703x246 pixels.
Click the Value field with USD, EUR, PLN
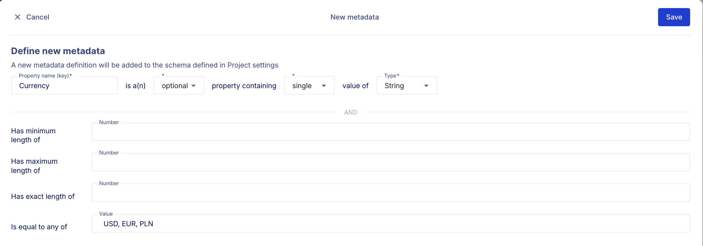(x=391, y=223)
